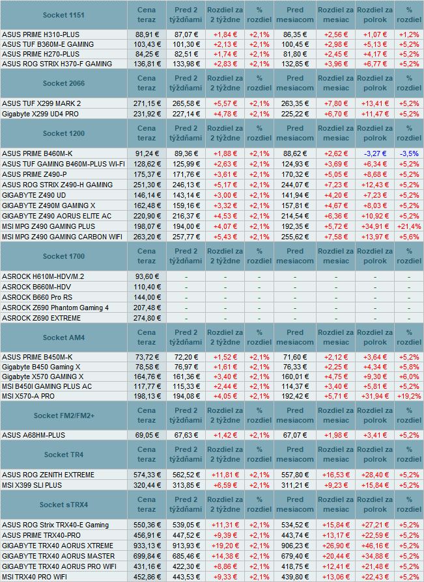Click the ASUS PRIME H310-PLUS row name
This screenshot has height=582, width=424.
coord(40,34)
